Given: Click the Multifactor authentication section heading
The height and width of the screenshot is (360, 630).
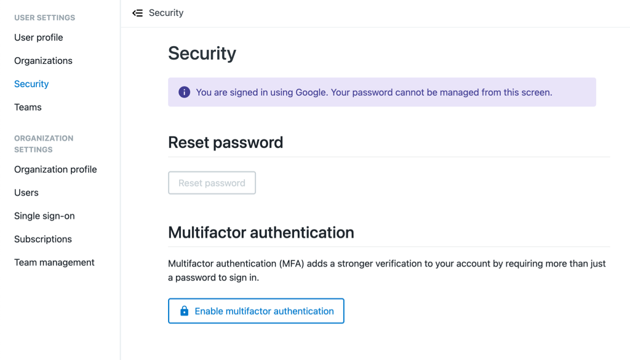Looking at the screenshot, I should 261,232.
